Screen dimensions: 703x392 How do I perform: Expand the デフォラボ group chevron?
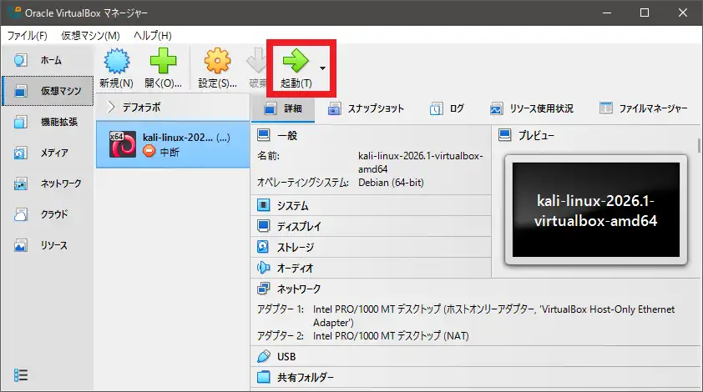click(x=111, y=107)
